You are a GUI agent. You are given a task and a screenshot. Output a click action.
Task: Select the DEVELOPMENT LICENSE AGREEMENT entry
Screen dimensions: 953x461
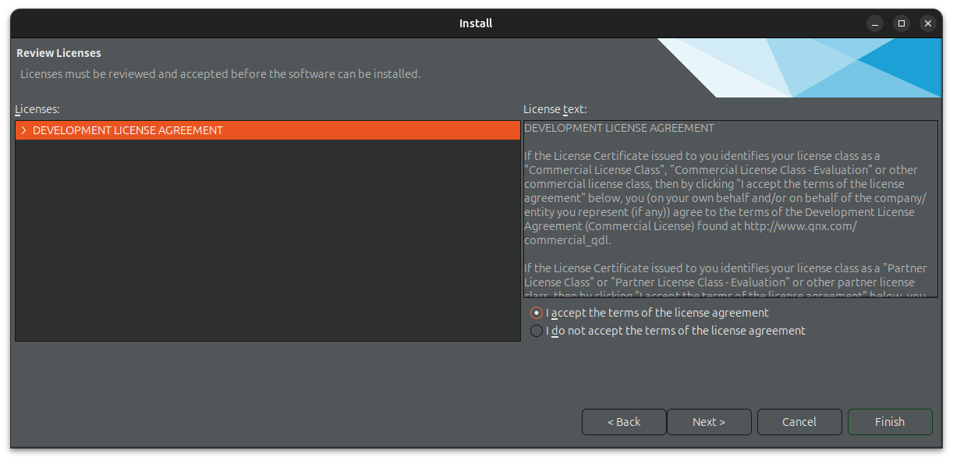pos(128,130)
